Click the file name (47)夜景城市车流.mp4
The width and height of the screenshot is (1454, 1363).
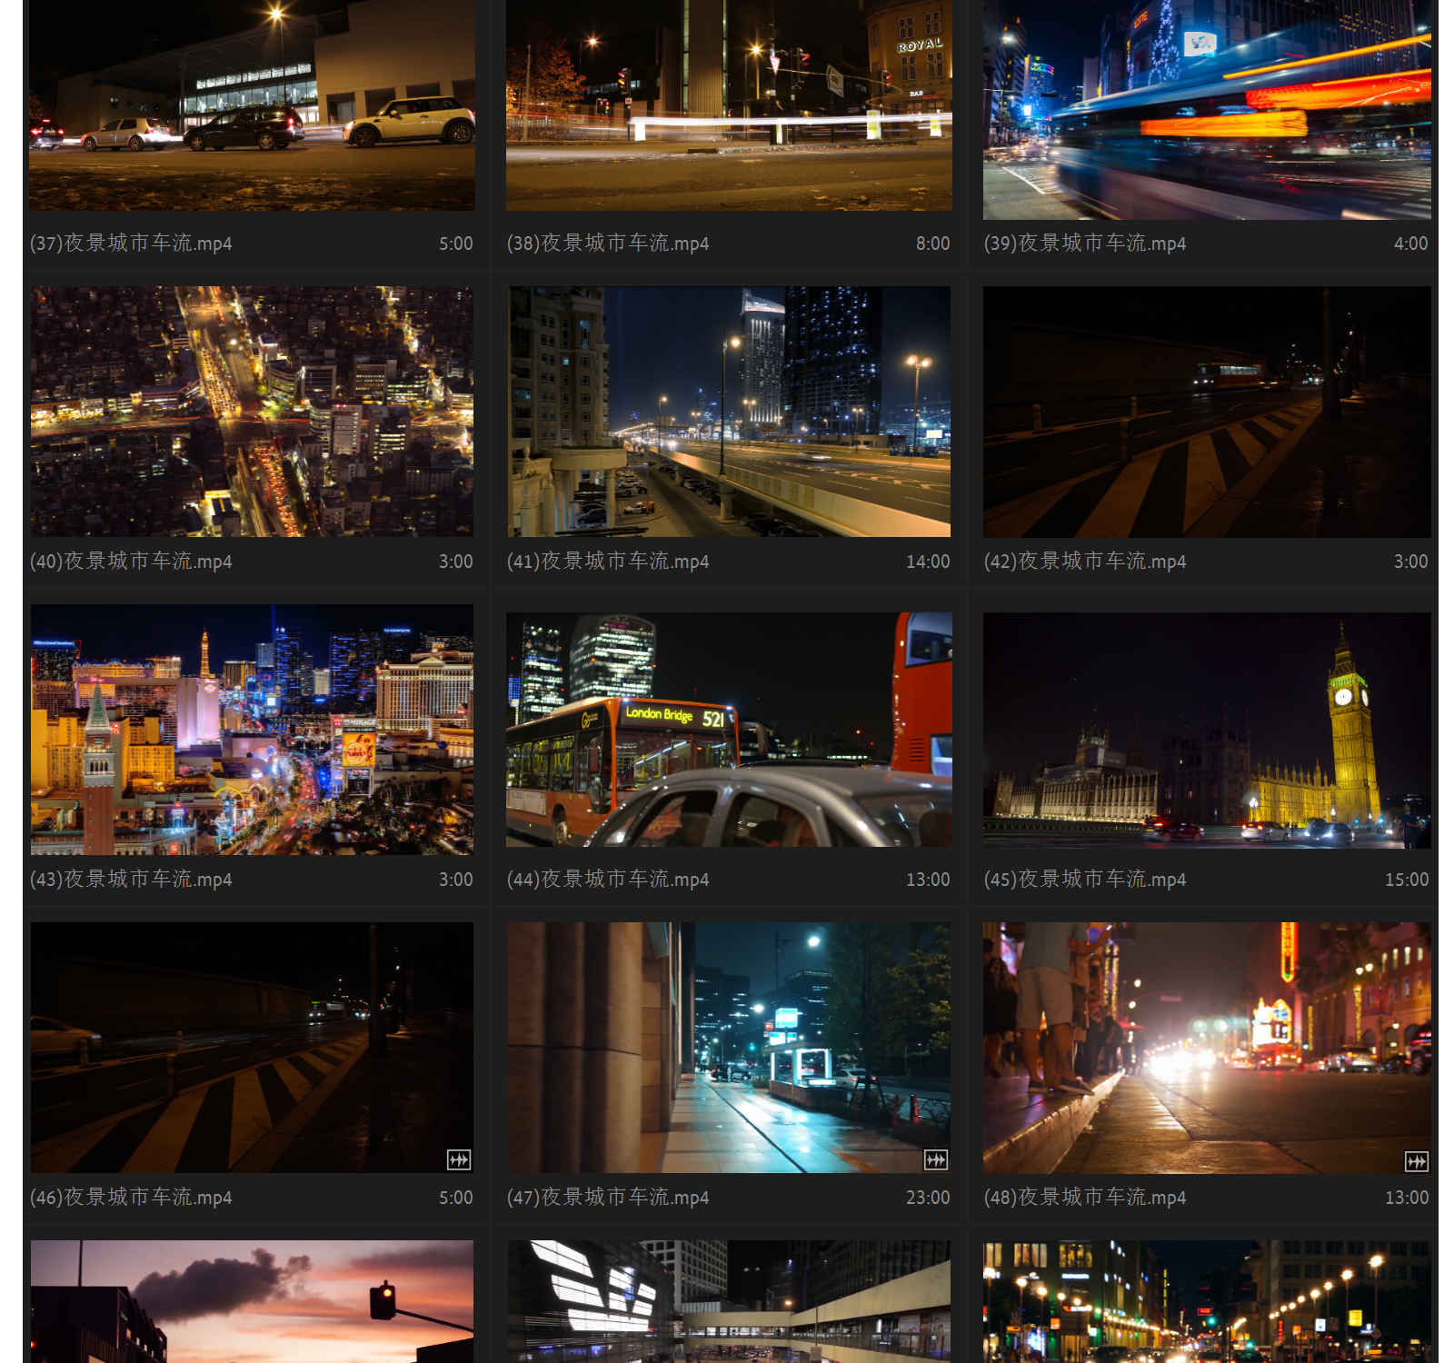[608, 1198]
